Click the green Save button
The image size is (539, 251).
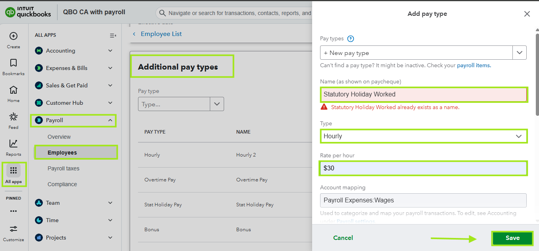512,238
